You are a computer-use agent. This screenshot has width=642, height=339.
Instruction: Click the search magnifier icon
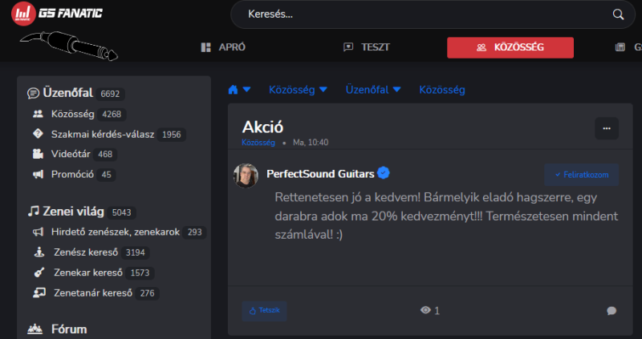[618, 14]
